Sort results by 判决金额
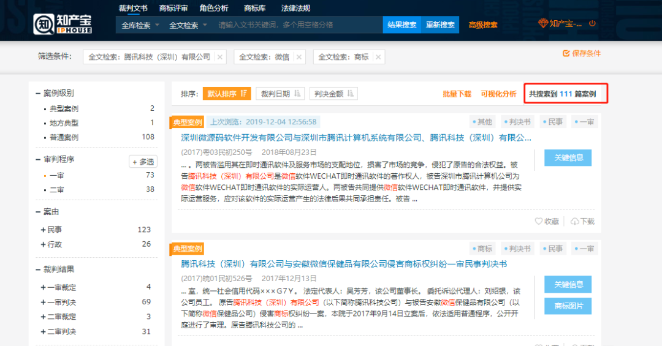 (333, 94)
